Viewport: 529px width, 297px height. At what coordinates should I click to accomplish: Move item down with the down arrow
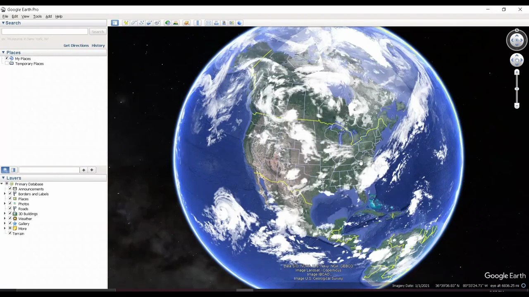point(92,170)
